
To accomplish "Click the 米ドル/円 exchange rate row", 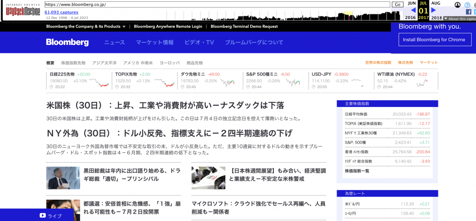I will click(387, 204).
